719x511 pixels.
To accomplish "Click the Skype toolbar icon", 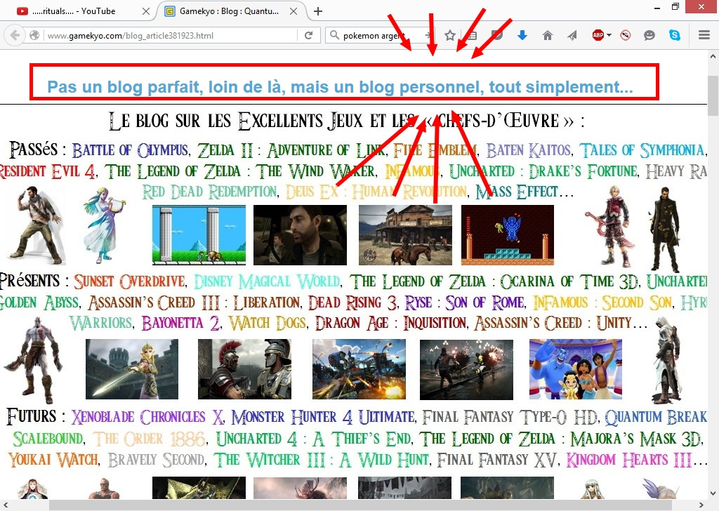I will (x=675, y=35).
